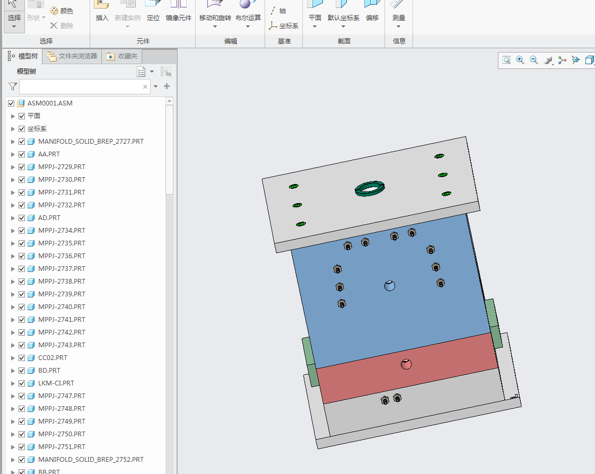Toggle the checkbox for LKM-CI.PRT
595x474 pixels.
pos(22,383)
